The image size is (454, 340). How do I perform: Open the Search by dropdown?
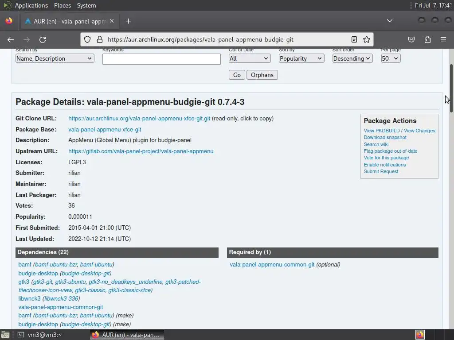[55, 58]
